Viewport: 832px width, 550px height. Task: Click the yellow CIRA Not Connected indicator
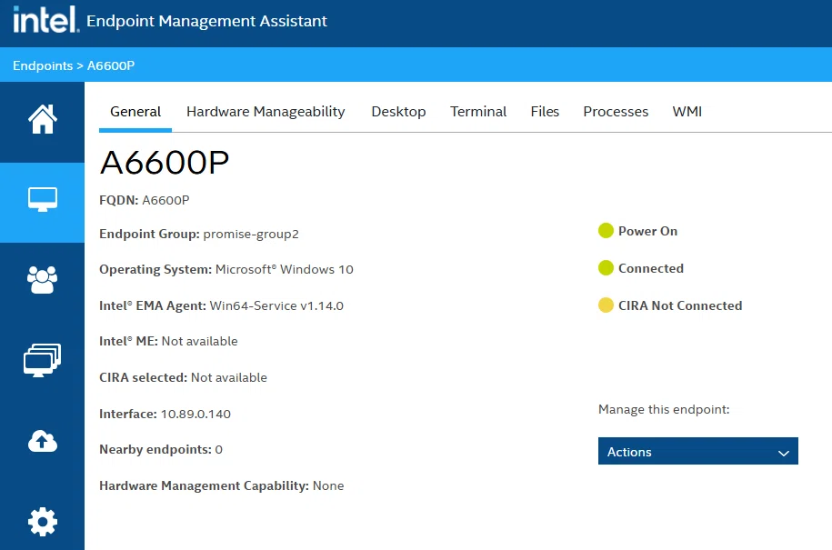point(606,305)
